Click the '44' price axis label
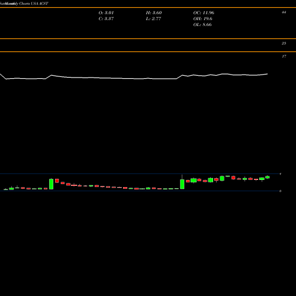 point(284,12)
